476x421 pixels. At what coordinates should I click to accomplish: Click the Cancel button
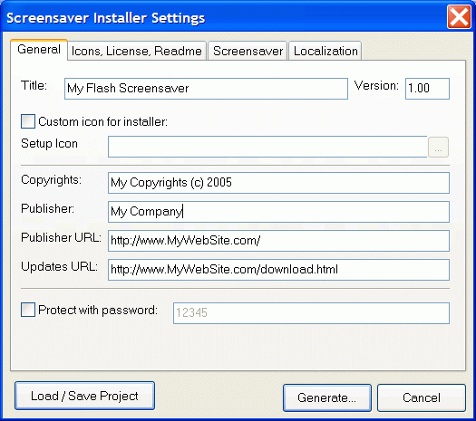coord(422,397)
